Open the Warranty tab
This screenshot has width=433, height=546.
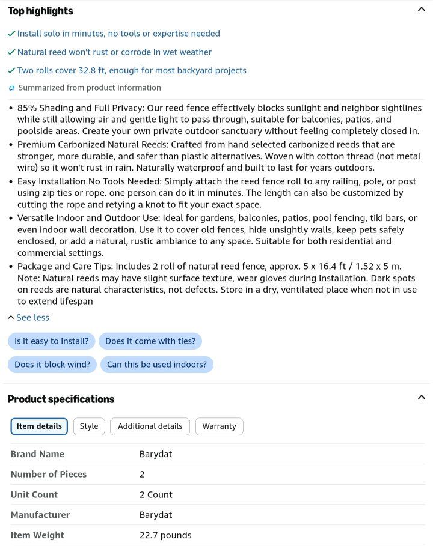[x=220, y=426]
